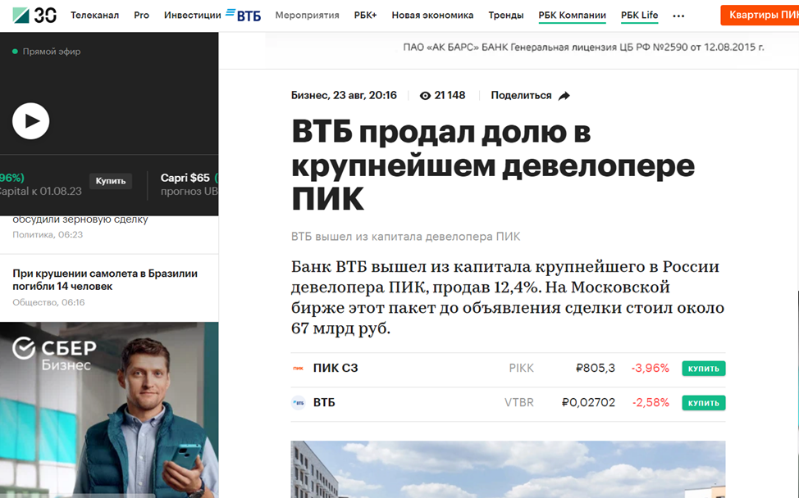This screenshot has width=799, height=498.
Task: Click the 21 148 views counter
Action: click(x=450, y=96)
